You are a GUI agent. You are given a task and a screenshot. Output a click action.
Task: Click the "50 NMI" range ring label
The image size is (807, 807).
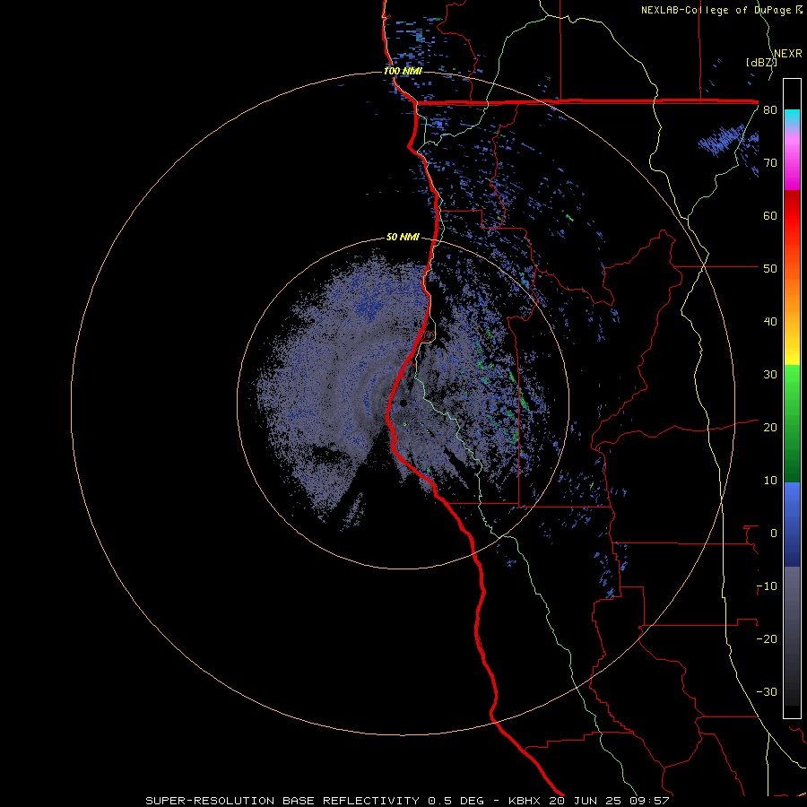(403, 238)
